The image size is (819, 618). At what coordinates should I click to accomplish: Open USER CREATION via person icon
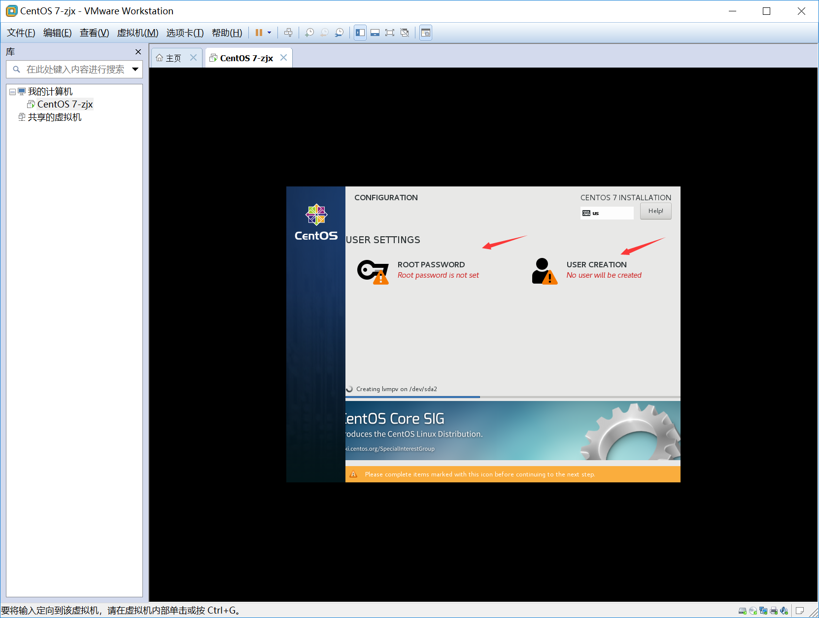(545, 271)
